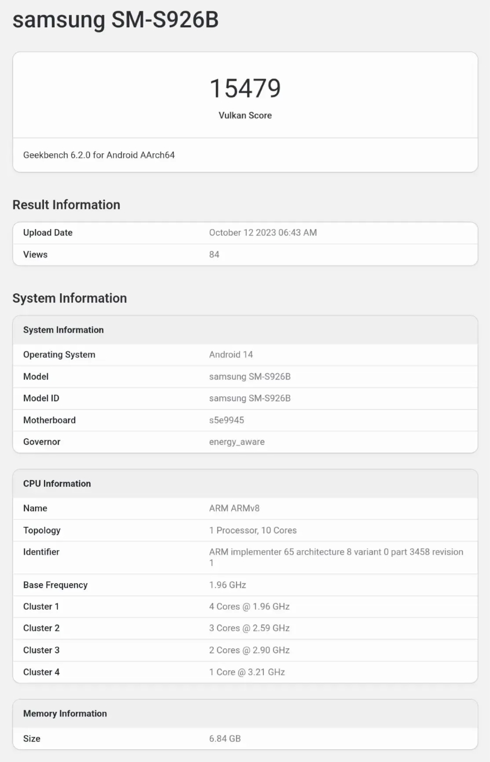Click the Topology row showing 10 Cores
This screenshot has width=490, height=762.
[x=253, y=530]
